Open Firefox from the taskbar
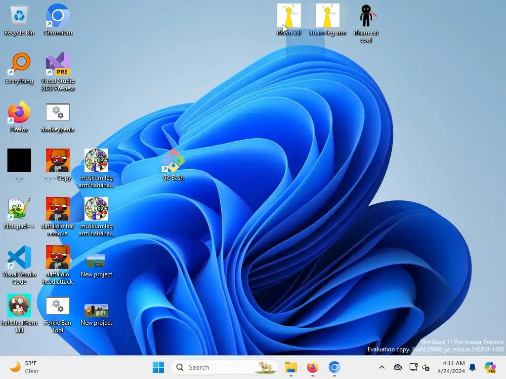Viewport: 506px width, 379px height. tap(312, 367)
